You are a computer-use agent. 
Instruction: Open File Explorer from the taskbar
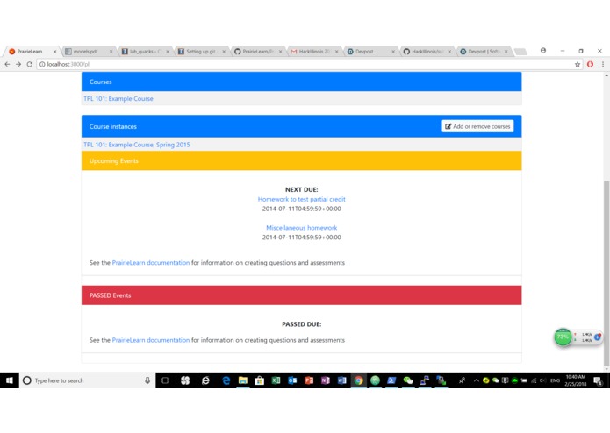coord(243,380)
